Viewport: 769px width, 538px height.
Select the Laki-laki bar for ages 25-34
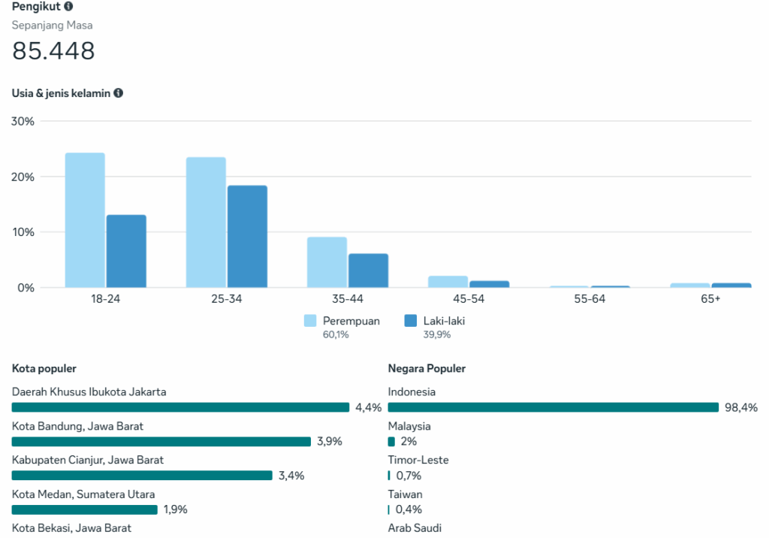coord(247,236)
